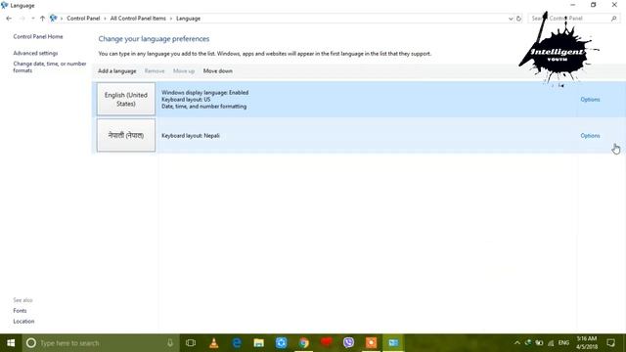Image resolution: width=626 pixels, height=352 pixels.
Task: Open the clock and calendar flyout
Action: 587,343
